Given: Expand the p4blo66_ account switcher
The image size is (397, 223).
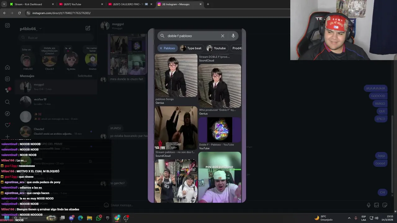Looking at the screenshot, I should click(x=31, y=28).
